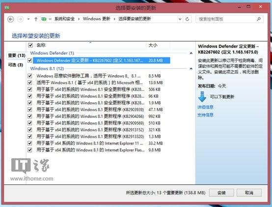Click the window icon in title bar
Viewport: 272px width, 207px height.
pyautogui.click(x=7, y=8)
